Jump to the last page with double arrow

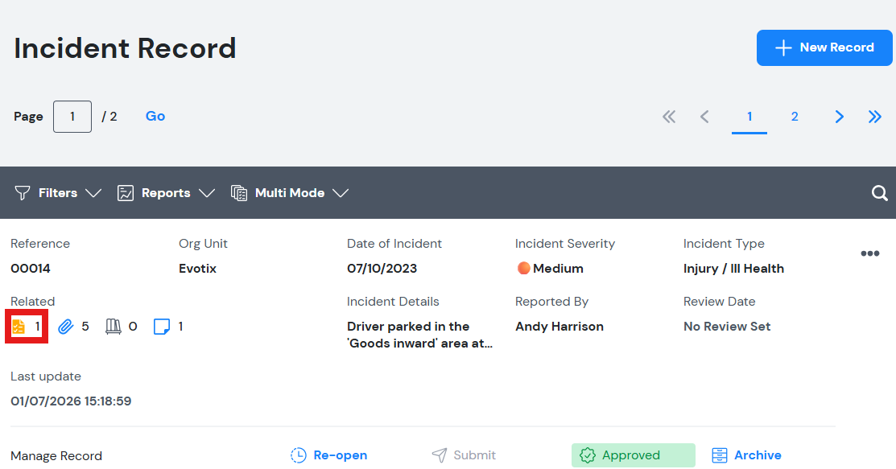875,117
